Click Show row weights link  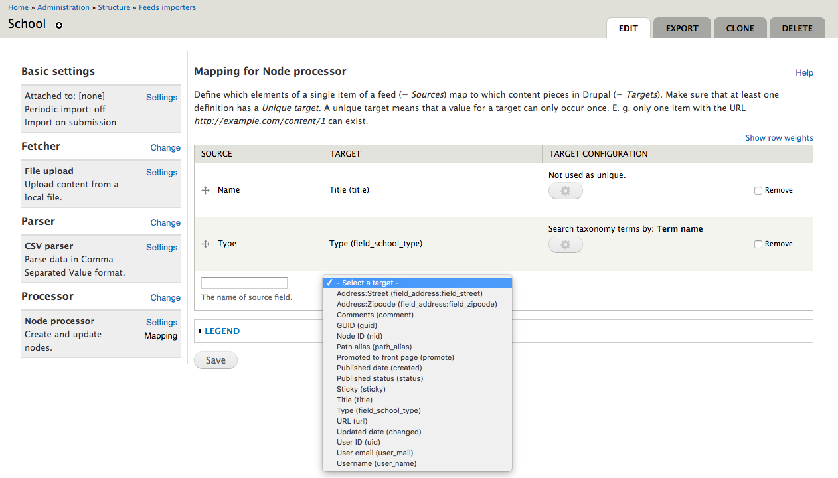779,138
